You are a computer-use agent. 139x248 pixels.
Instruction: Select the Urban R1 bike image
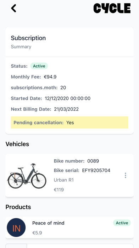point(27,176)
